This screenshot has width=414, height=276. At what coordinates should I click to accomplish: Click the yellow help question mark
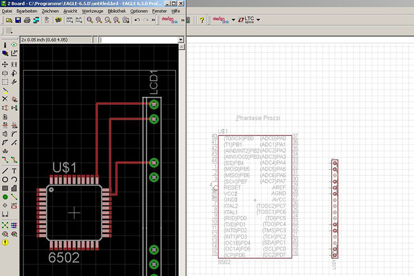(x=202, y=20)
